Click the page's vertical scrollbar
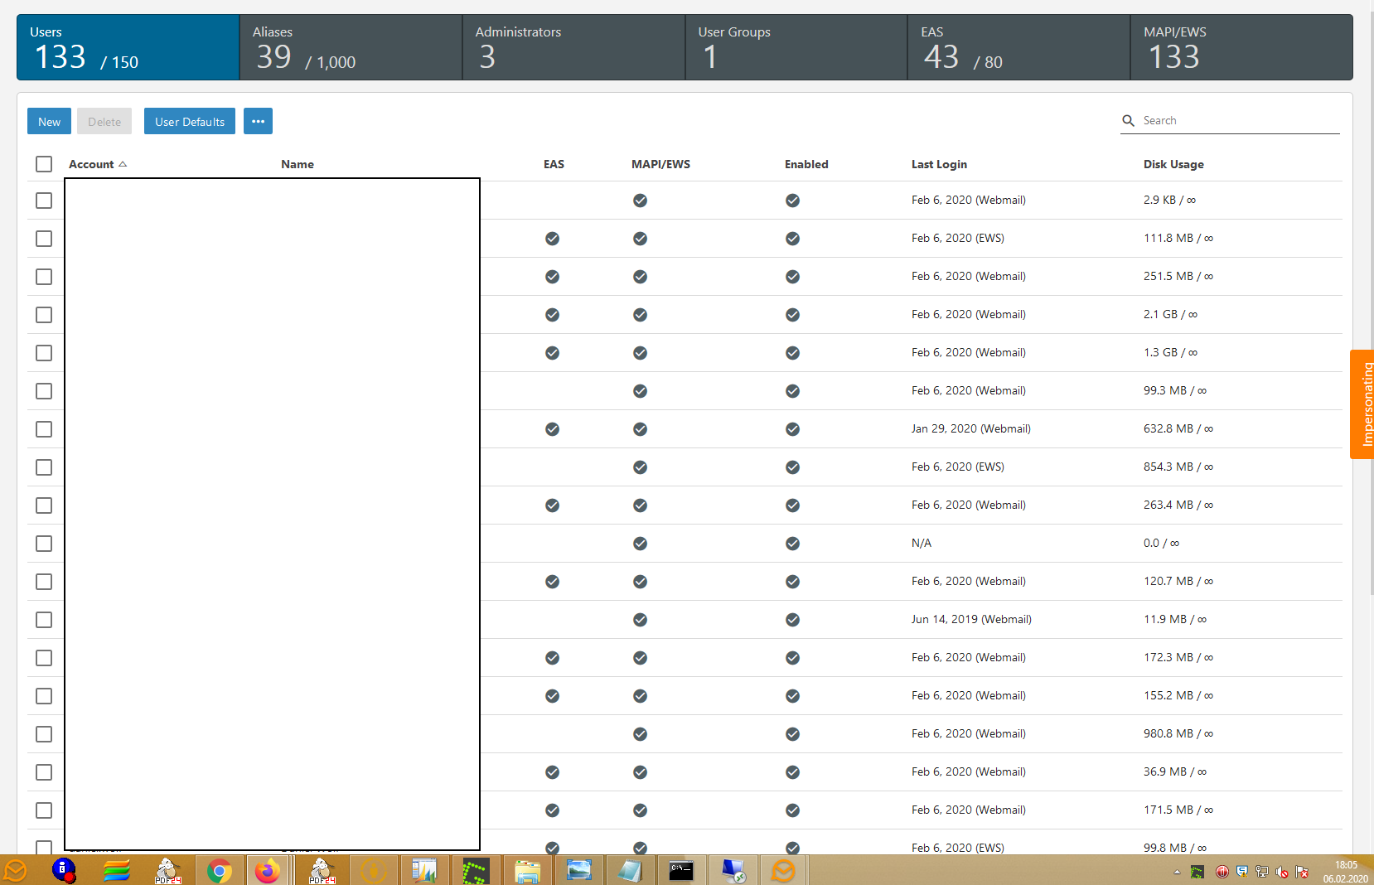 coord(1370,331)
